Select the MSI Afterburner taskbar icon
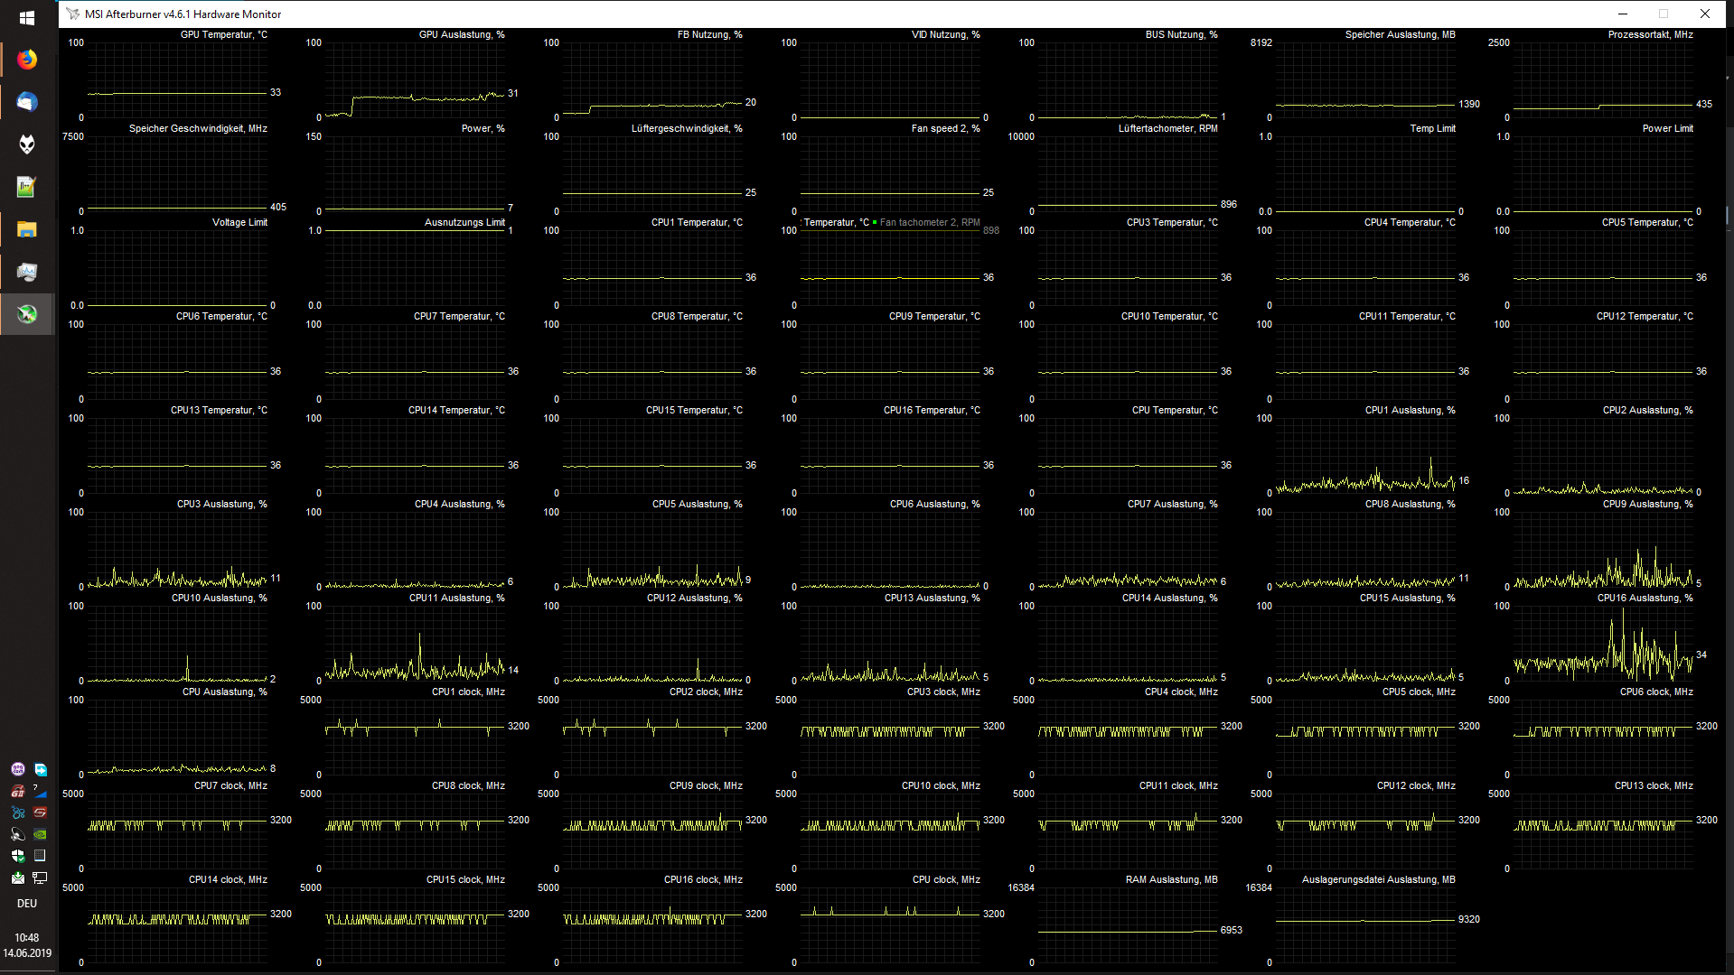The image size is (1734, 975). [x=27, y=314]
